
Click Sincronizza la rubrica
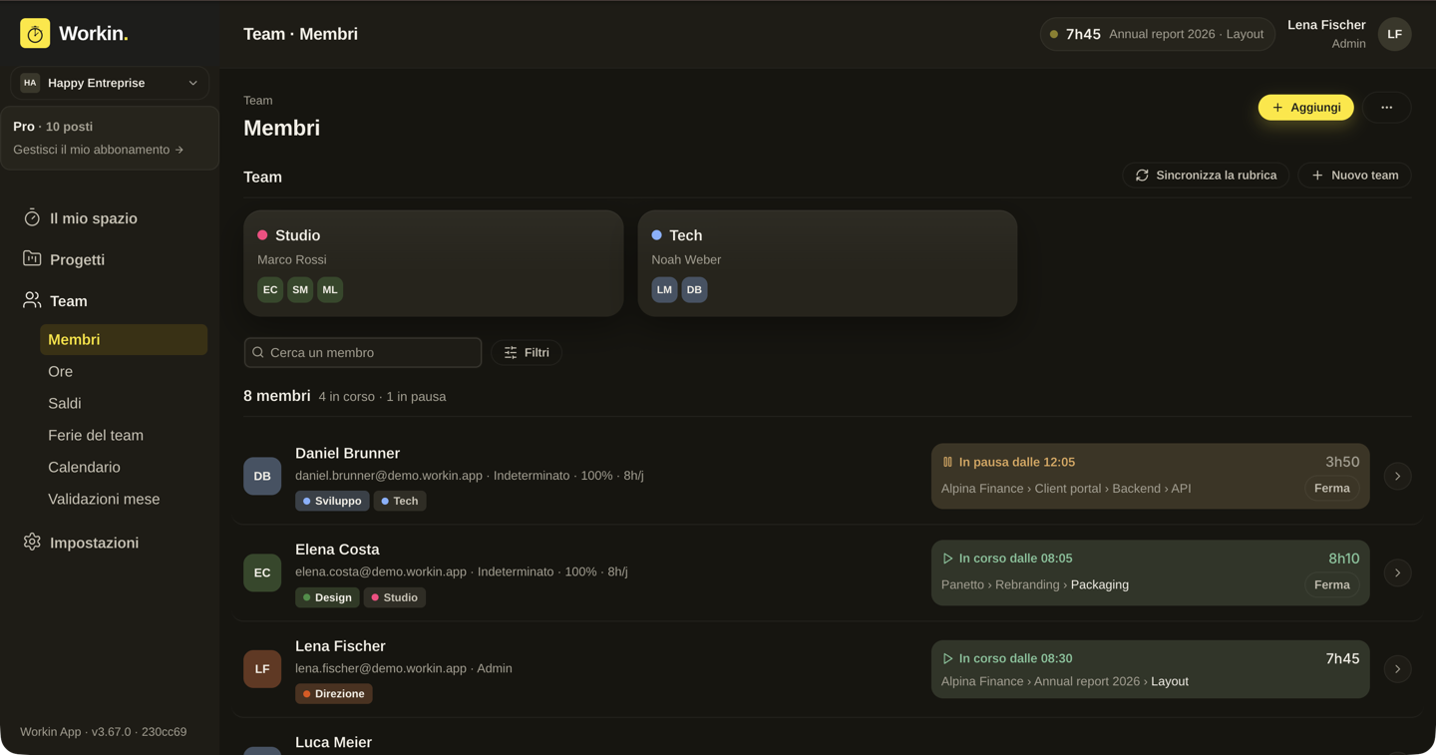1206,176
